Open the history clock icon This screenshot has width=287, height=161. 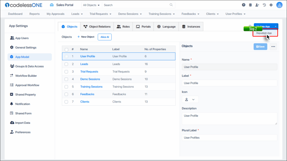(x=264, y=5)
